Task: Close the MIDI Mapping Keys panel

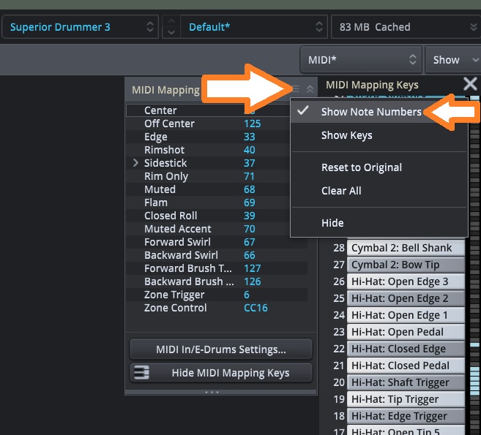Action: coord(470,84)
